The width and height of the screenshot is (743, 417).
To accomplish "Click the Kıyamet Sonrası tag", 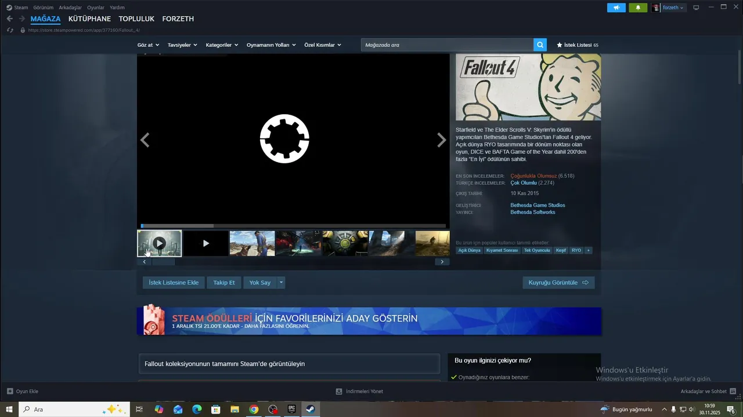I will tap(502, 250).
